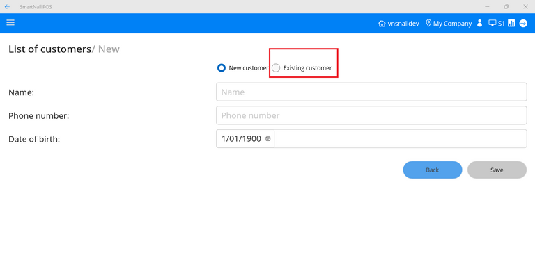535x278 pixels.
Task: Maximize the SmartNail.POS window
Action: pyautogui.click(x=506, y=7)
